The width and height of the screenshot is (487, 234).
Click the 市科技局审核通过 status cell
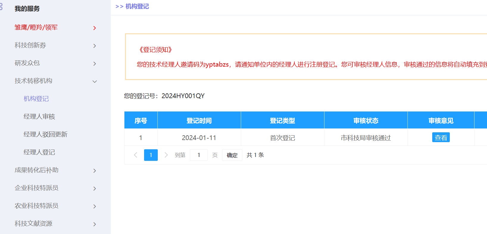(366, 138)
